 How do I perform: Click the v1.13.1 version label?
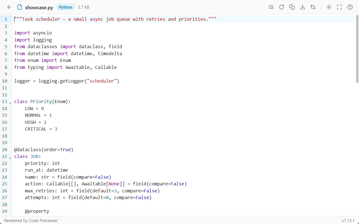coord(348,221)
